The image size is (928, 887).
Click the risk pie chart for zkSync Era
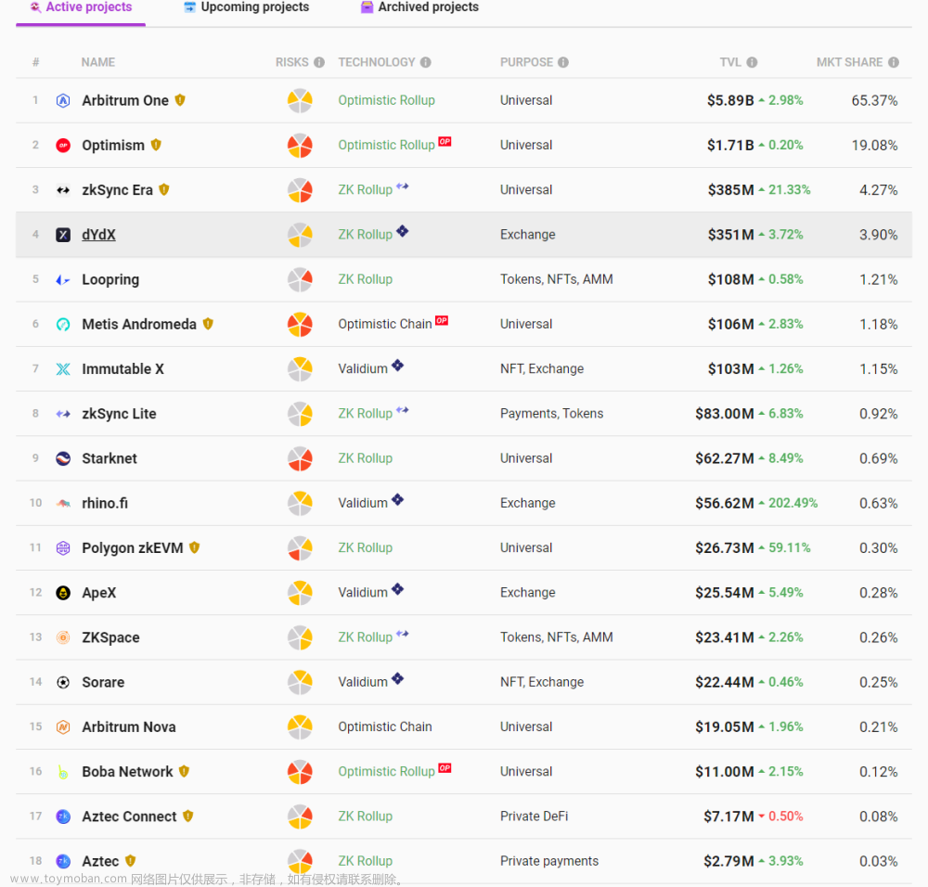tap(300, 190)
